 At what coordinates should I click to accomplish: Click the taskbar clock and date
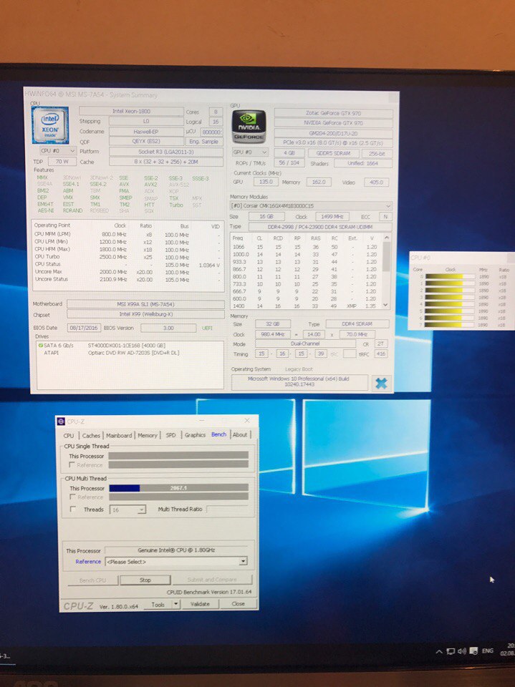508,649
